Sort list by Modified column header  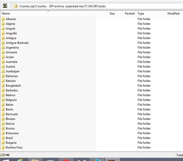click(x=174, y=14)
